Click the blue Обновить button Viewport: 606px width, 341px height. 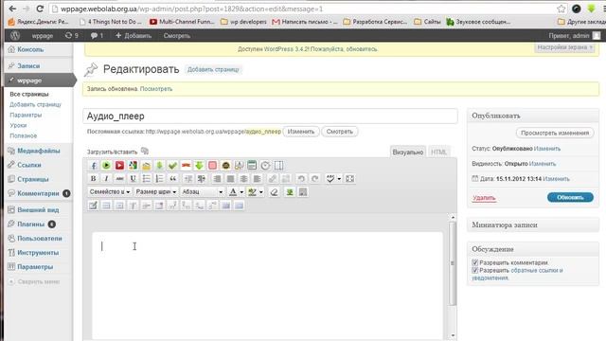570,197
